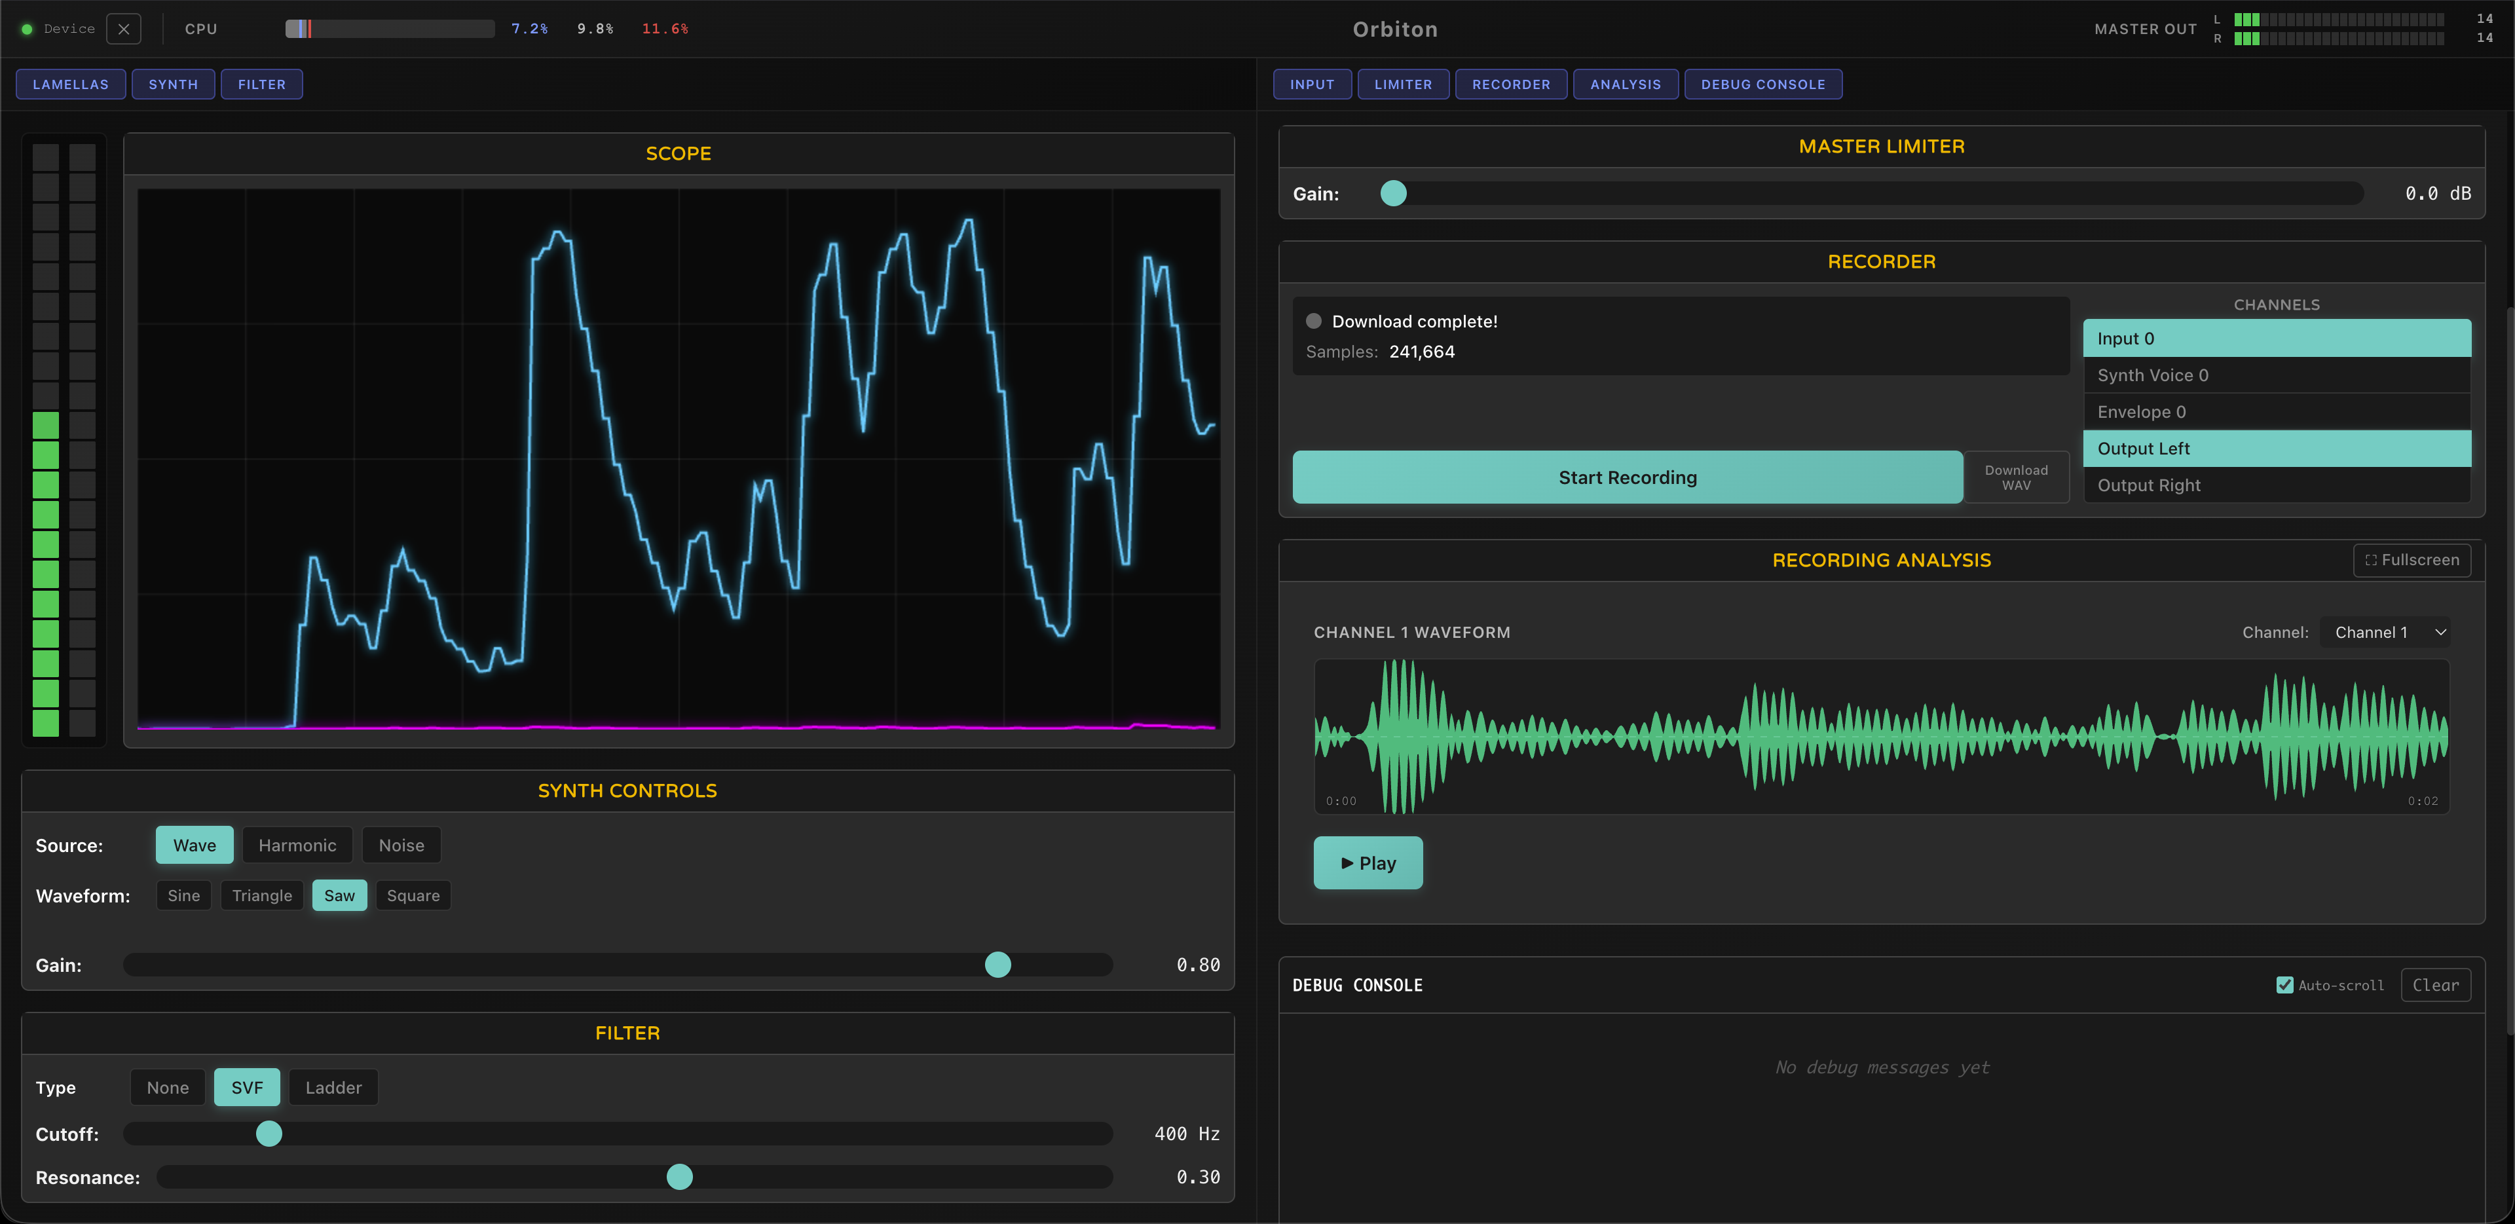This screenshot has width=2515, height=1224.
Task: Select the Square waveform
Action: pyautogui.click(x=413, y=896)
